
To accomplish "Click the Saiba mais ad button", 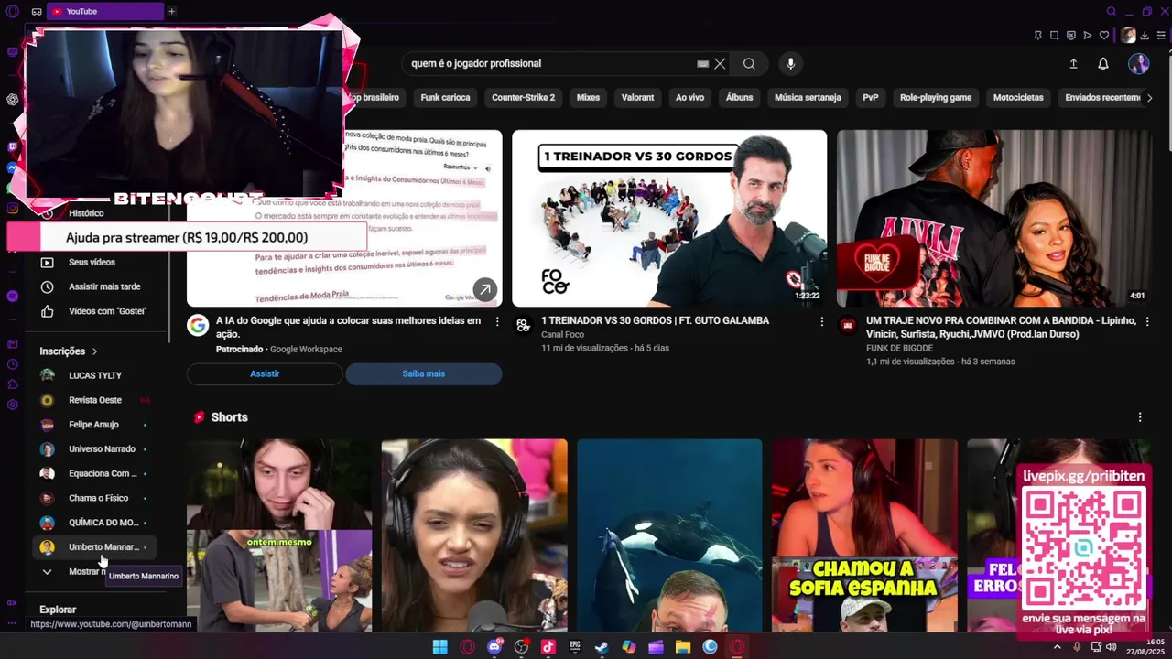I will tap(423, 373).
